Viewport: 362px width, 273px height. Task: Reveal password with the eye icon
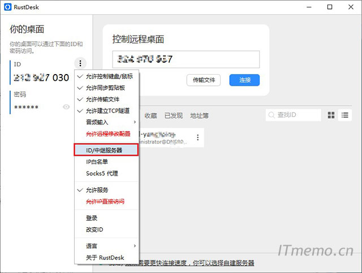pyautogui.click(x=66, y=107)
